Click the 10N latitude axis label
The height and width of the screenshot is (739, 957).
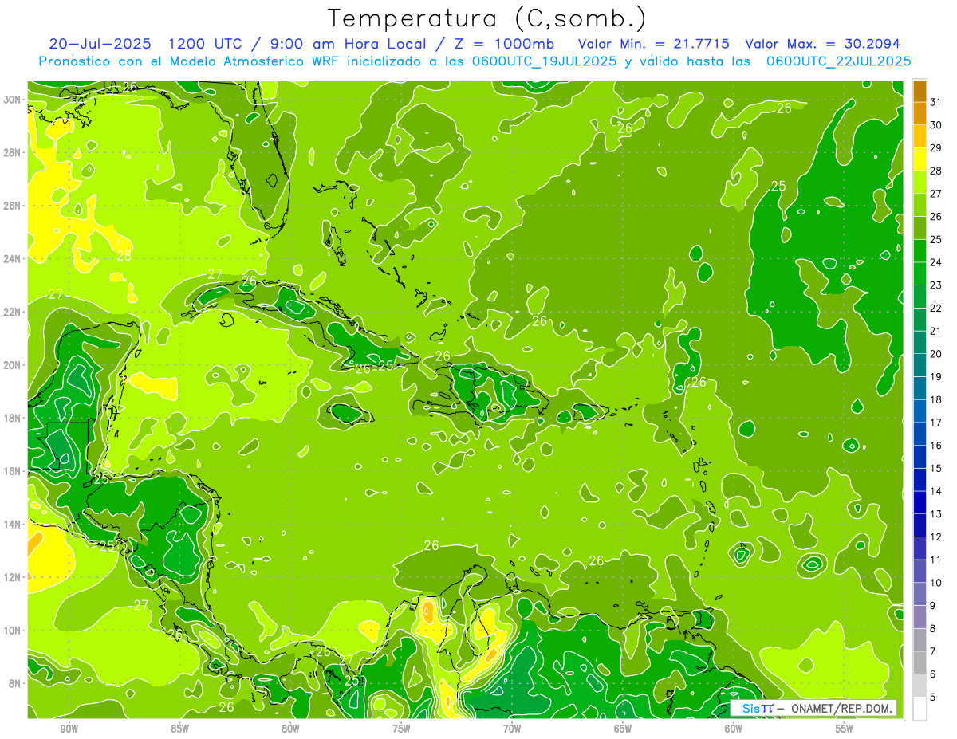click(14, 630)
